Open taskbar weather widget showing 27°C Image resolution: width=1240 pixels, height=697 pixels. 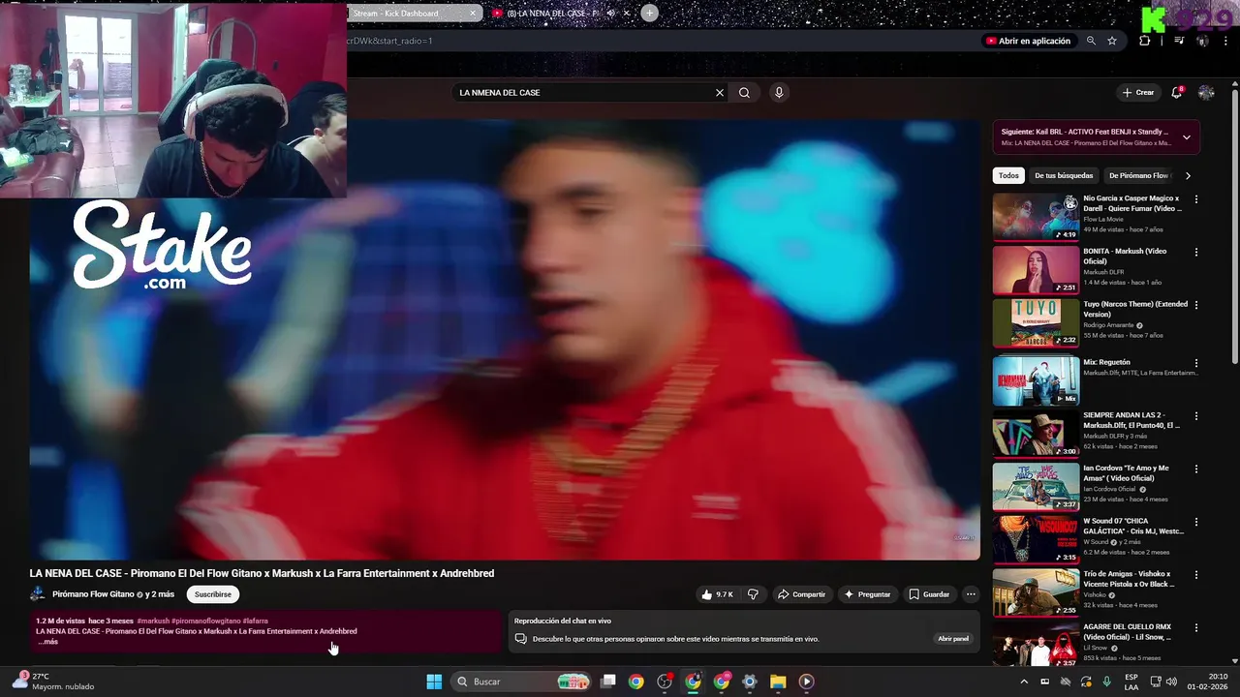point(54,682)
